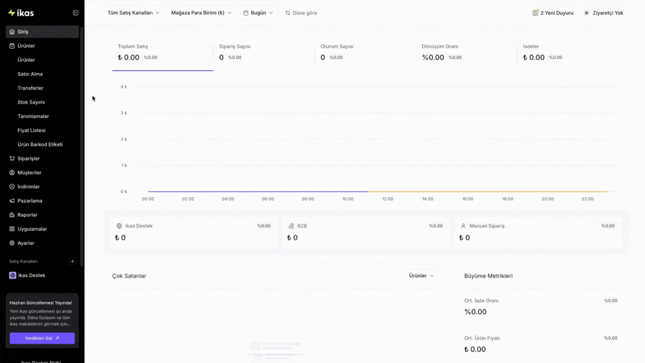Collapse the sidebar with the panel icon
Screen dimensions: 645x363
76,13
